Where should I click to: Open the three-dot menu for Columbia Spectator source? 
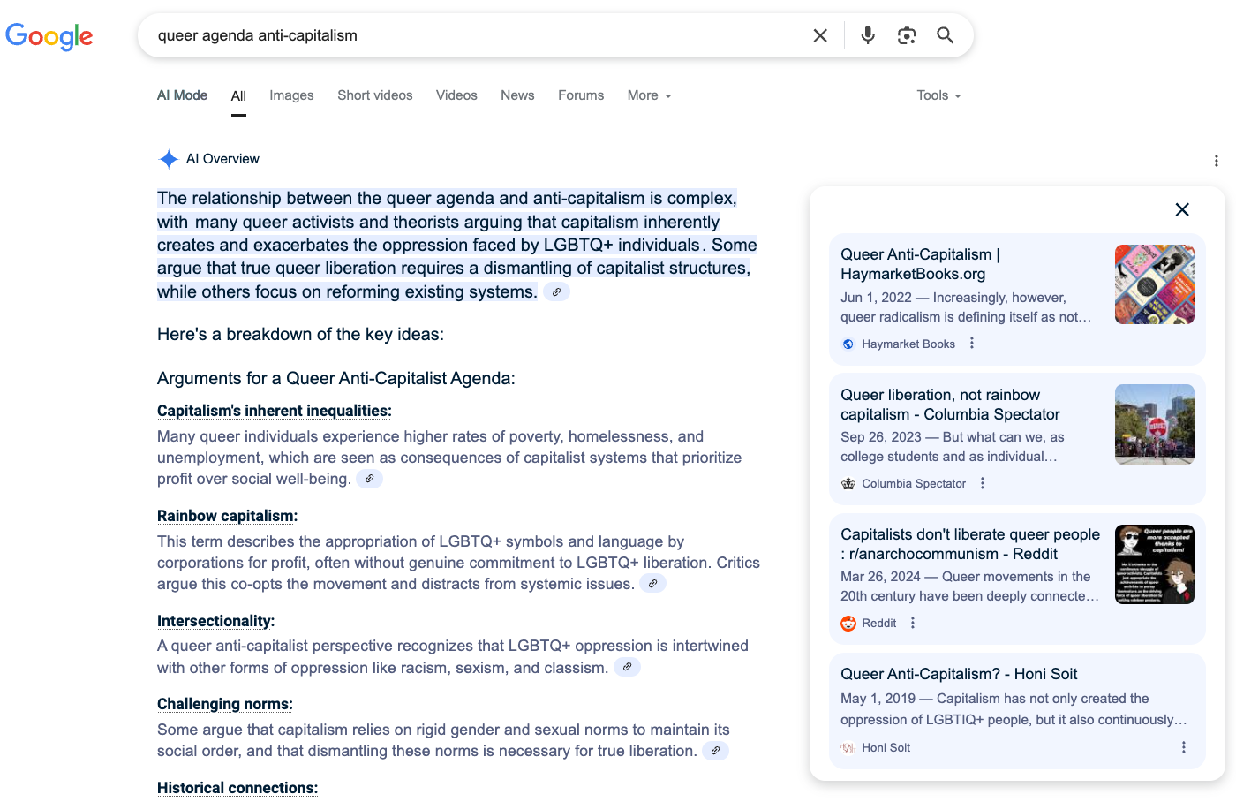point(983,483)
